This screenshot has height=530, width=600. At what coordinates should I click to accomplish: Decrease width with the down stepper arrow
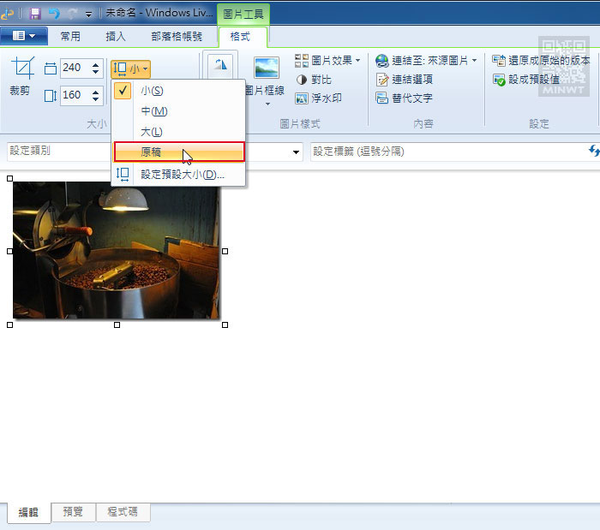pos(96,72)
